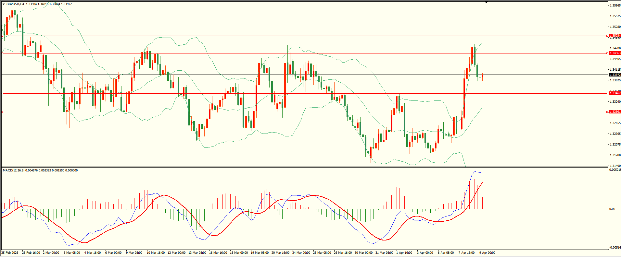Open the dropdown arrow beside GBPUSD,H4

point(4,4)
